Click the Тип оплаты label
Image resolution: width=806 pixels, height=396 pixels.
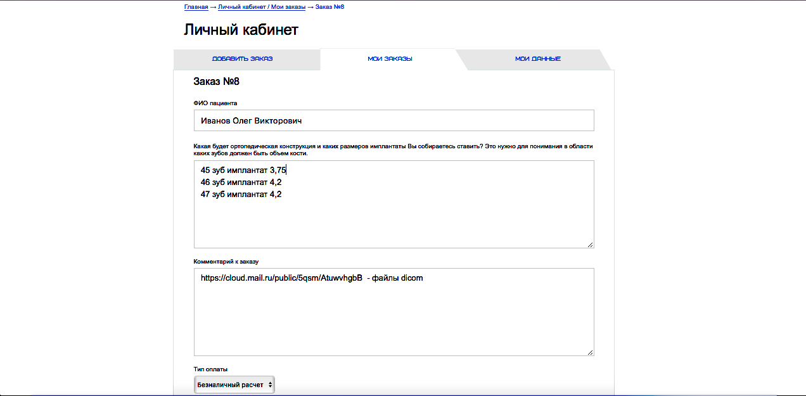[x=210, y=369]
